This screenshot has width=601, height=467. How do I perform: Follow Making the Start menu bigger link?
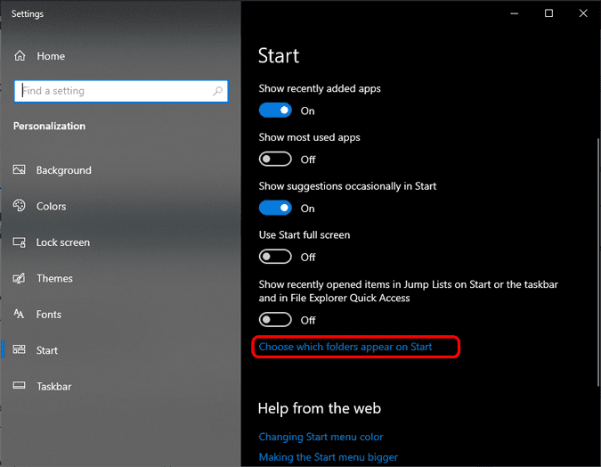click(x=328, y=457)
